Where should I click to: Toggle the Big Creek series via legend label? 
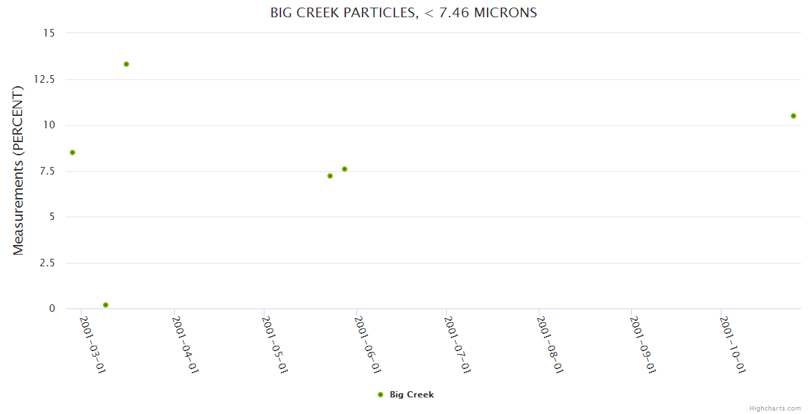tap(412, 395)
